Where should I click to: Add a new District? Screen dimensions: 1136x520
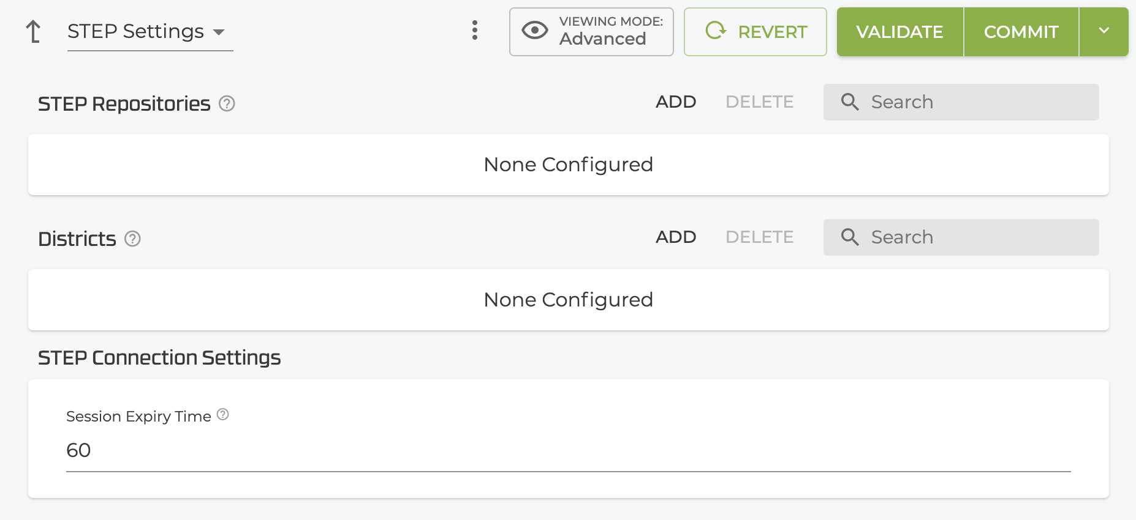point(676,237)
